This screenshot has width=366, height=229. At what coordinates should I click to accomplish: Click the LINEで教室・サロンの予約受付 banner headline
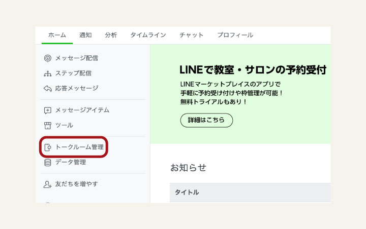click(253, 70)
